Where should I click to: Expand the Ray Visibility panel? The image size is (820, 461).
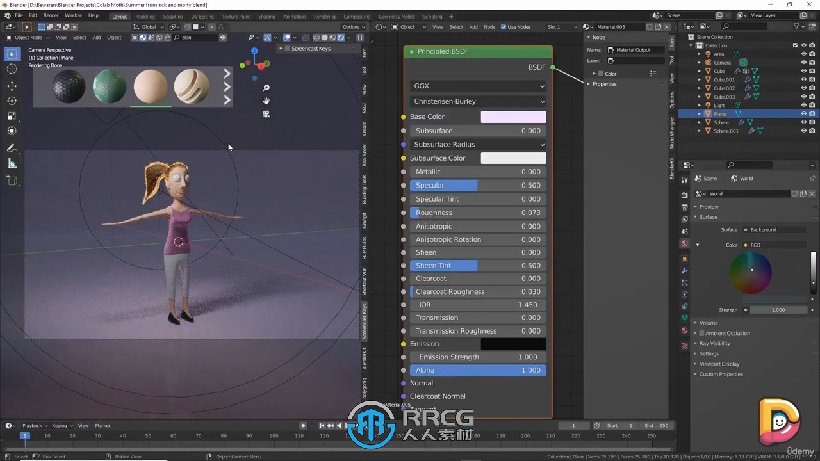click(x=714, y=343)
